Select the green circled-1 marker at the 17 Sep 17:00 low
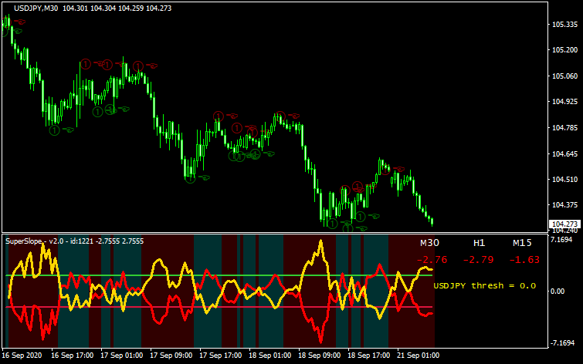 coord(189,178)
